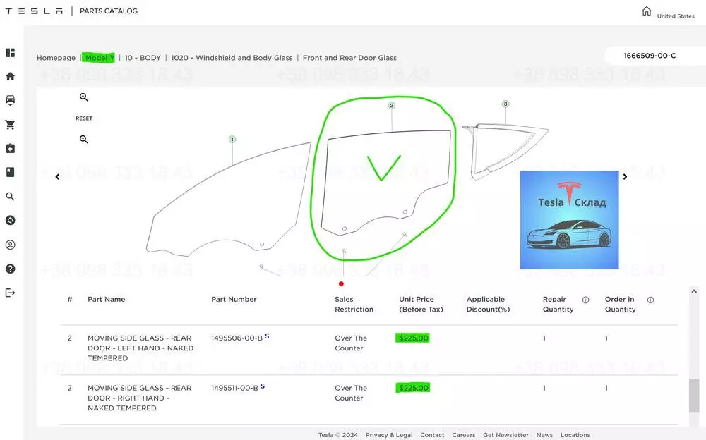Zoom in on the parts diagram

pos(84,97)
